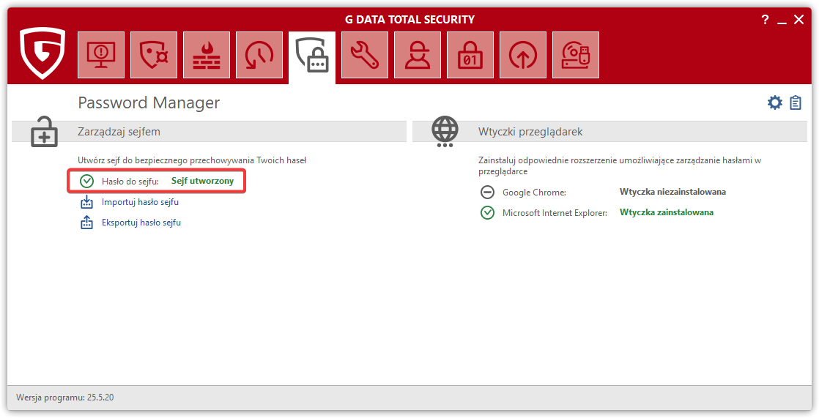This screenshot has width=819, height=418.
Task: Click Wtyczka zainstalowana for Internet Explorer
Action: pyautogui.click(x=667, y=212)
